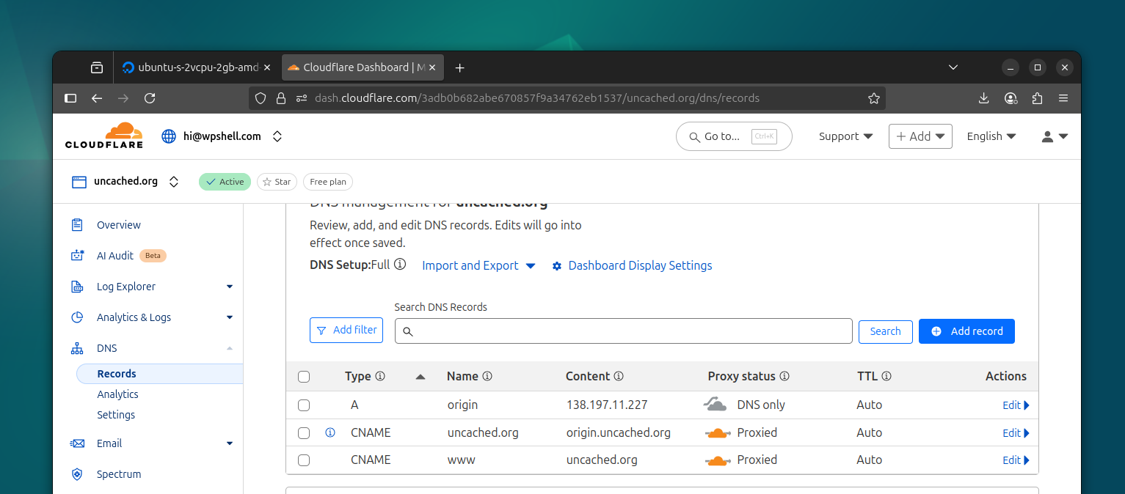Open the account switcher arrows next to hi@wpshell.com
This screenshot has height=494, width=1125.
277,136
